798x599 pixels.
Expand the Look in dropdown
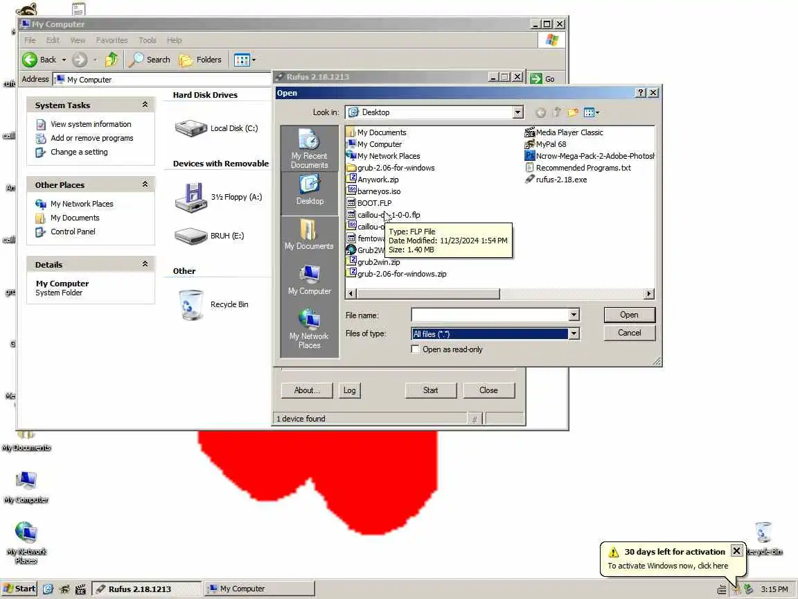coord(517,112)
